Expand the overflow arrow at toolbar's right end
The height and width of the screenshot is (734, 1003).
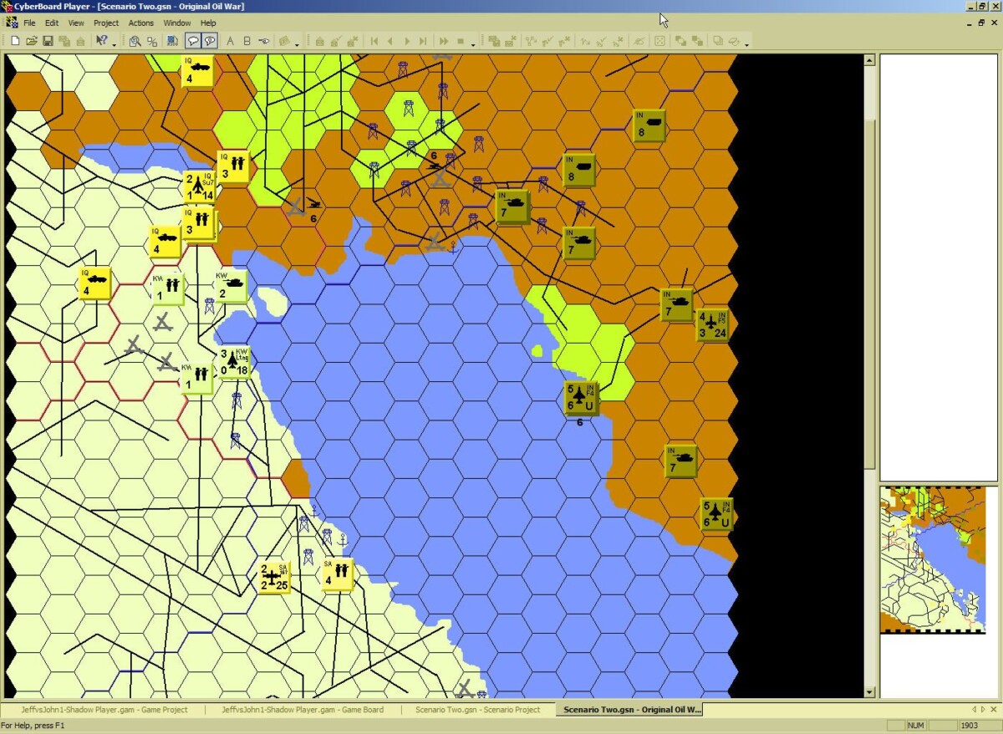[746, 43]
